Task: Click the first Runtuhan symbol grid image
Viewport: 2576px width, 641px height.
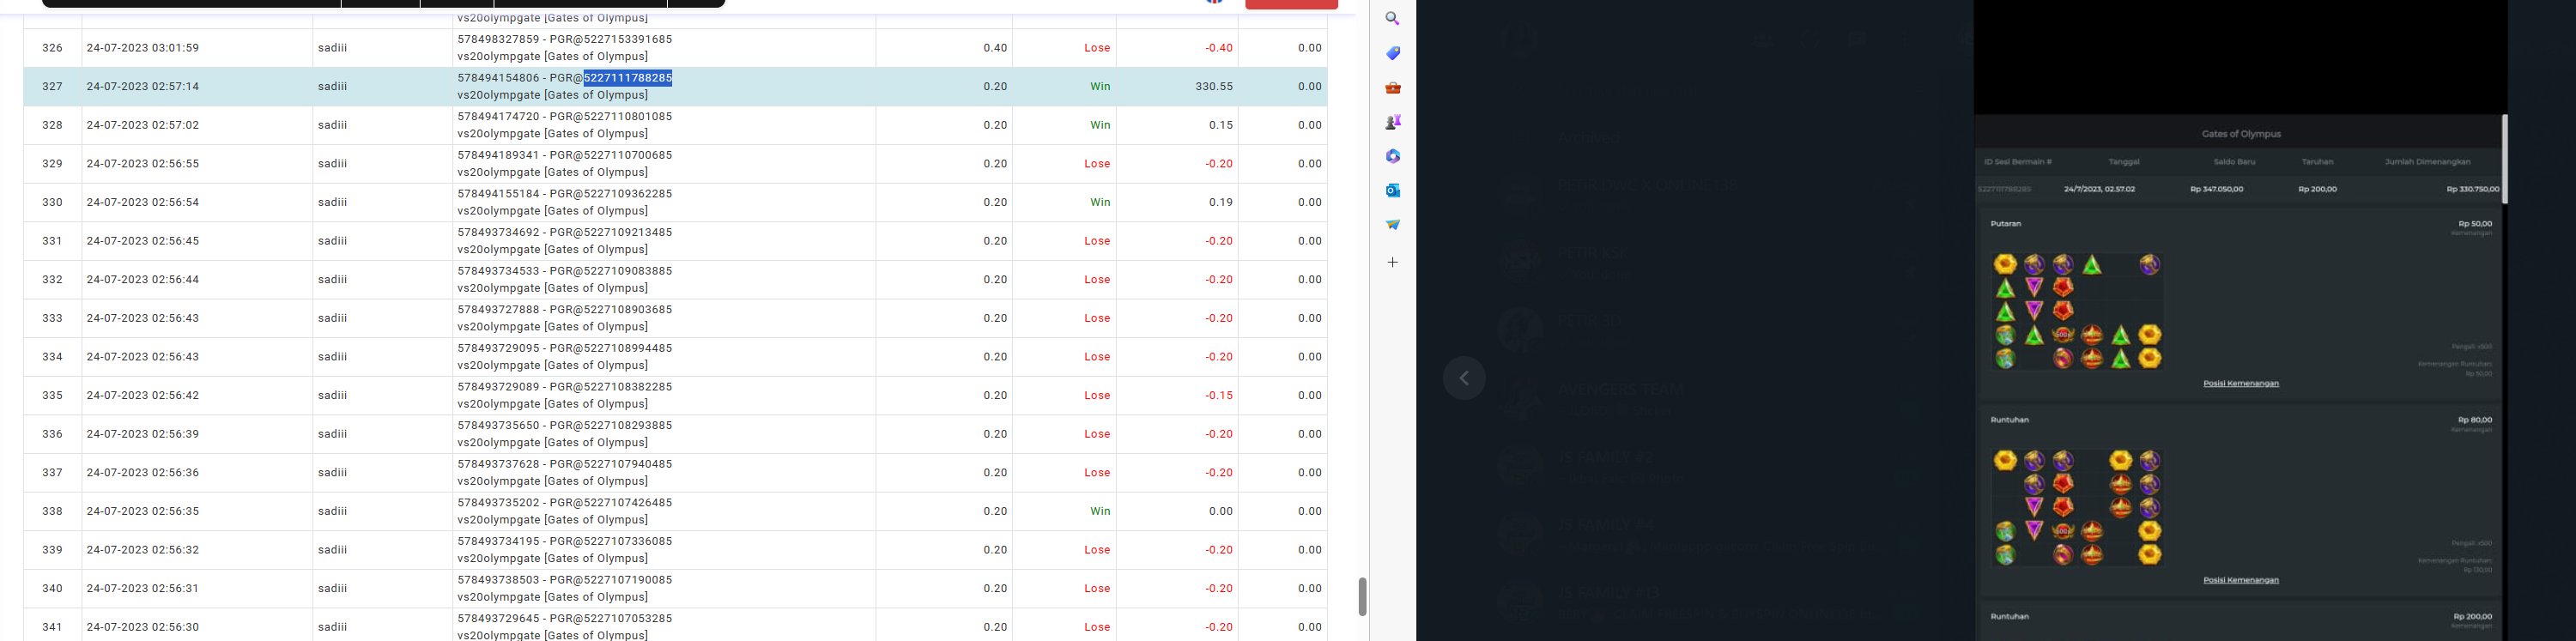Action: coord(2077,507)
